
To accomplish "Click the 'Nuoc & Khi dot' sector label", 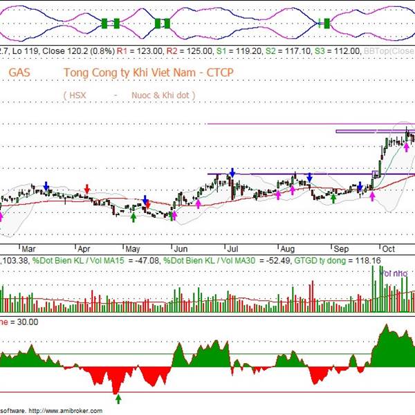I will (x=160, y=95).
